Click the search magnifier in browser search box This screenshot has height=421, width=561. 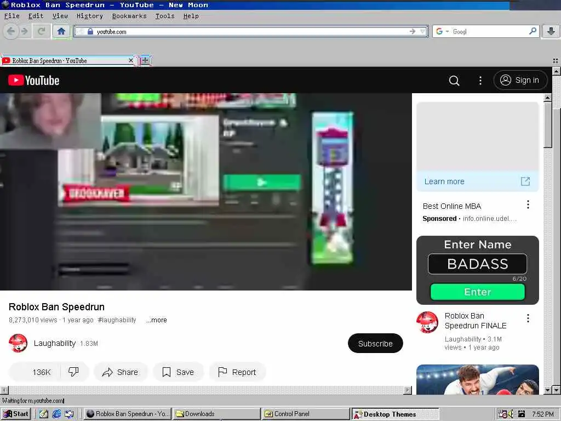533,31
